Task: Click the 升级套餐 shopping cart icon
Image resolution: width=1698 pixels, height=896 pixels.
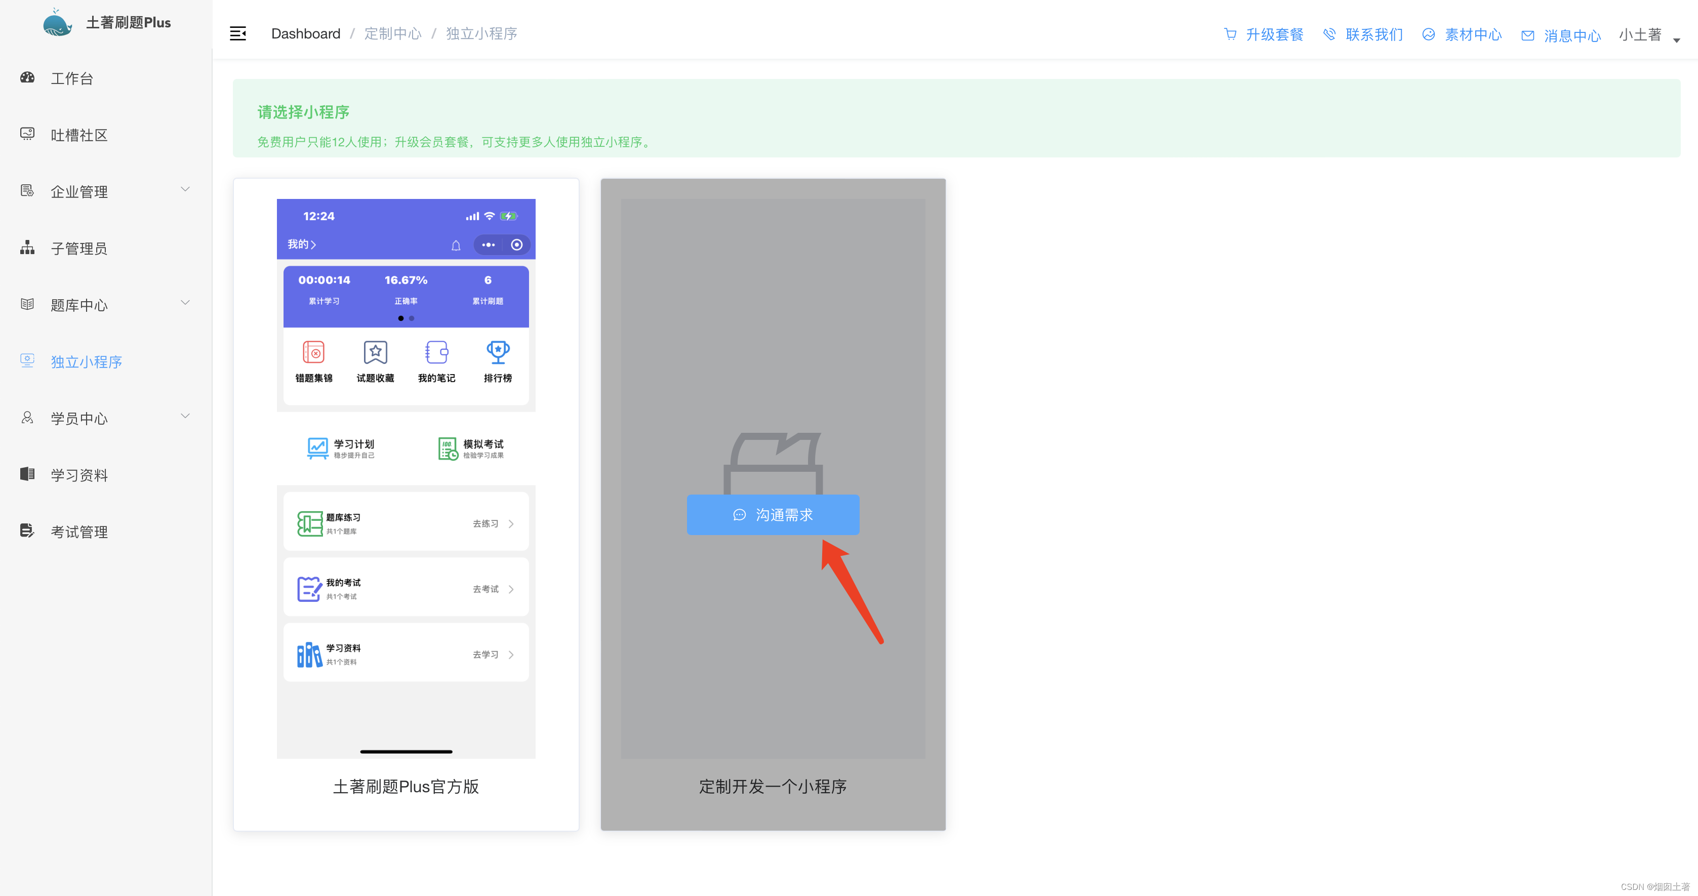Action: tap(1230, 33)
